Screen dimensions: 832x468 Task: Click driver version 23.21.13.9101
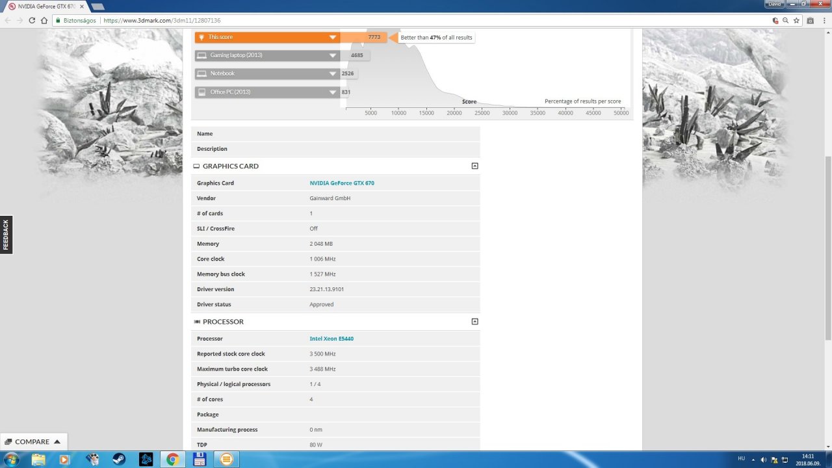327,289
